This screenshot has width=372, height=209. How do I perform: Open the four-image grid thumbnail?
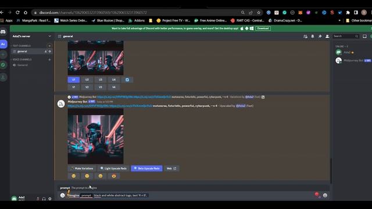click(x=95, y=58)
